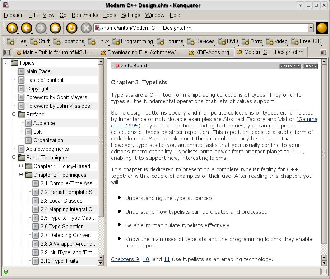Switch to the Downloading File tab
330x279 pixels.
(141, 52)
